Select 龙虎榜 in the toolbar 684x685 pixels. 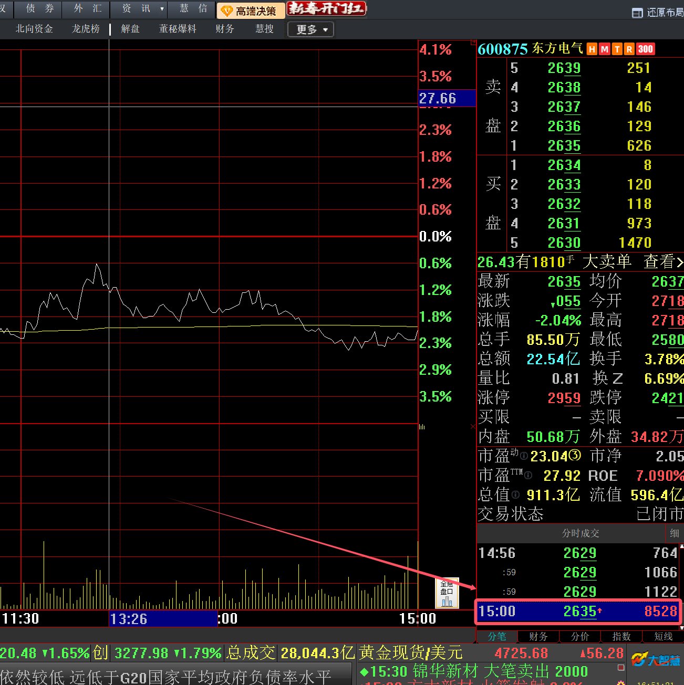(x=86, y=29)
